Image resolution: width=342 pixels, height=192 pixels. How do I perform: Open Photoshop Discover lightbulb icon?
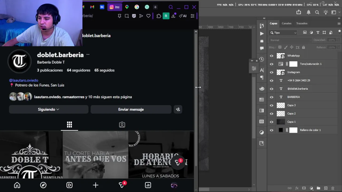click(x=325, y=12)
